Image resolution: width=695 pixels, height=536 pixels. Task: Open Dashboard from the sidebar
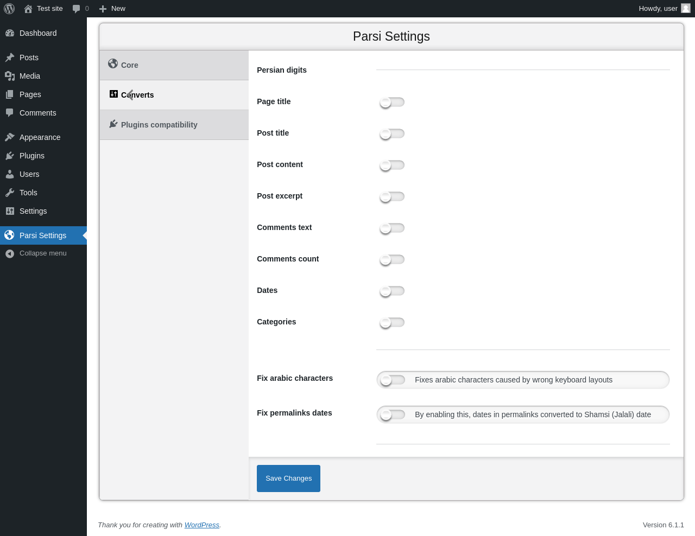point(38,33)
